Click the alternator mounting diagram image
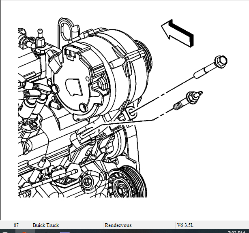249x233 pixels. click(x=122, y=108)
